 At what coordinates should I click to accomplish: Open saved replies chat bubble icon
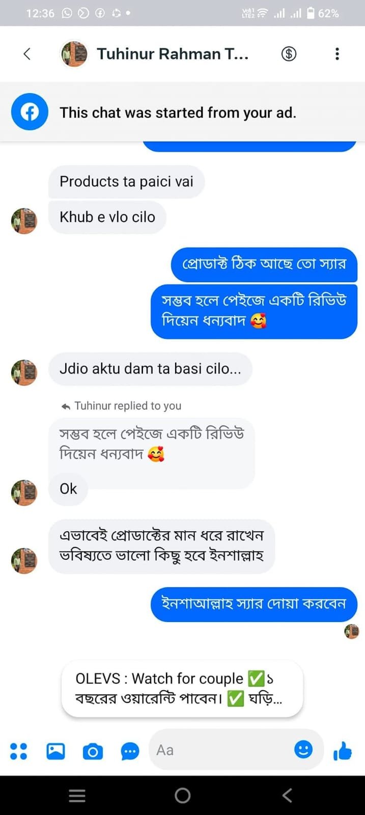tap(130, 751)
